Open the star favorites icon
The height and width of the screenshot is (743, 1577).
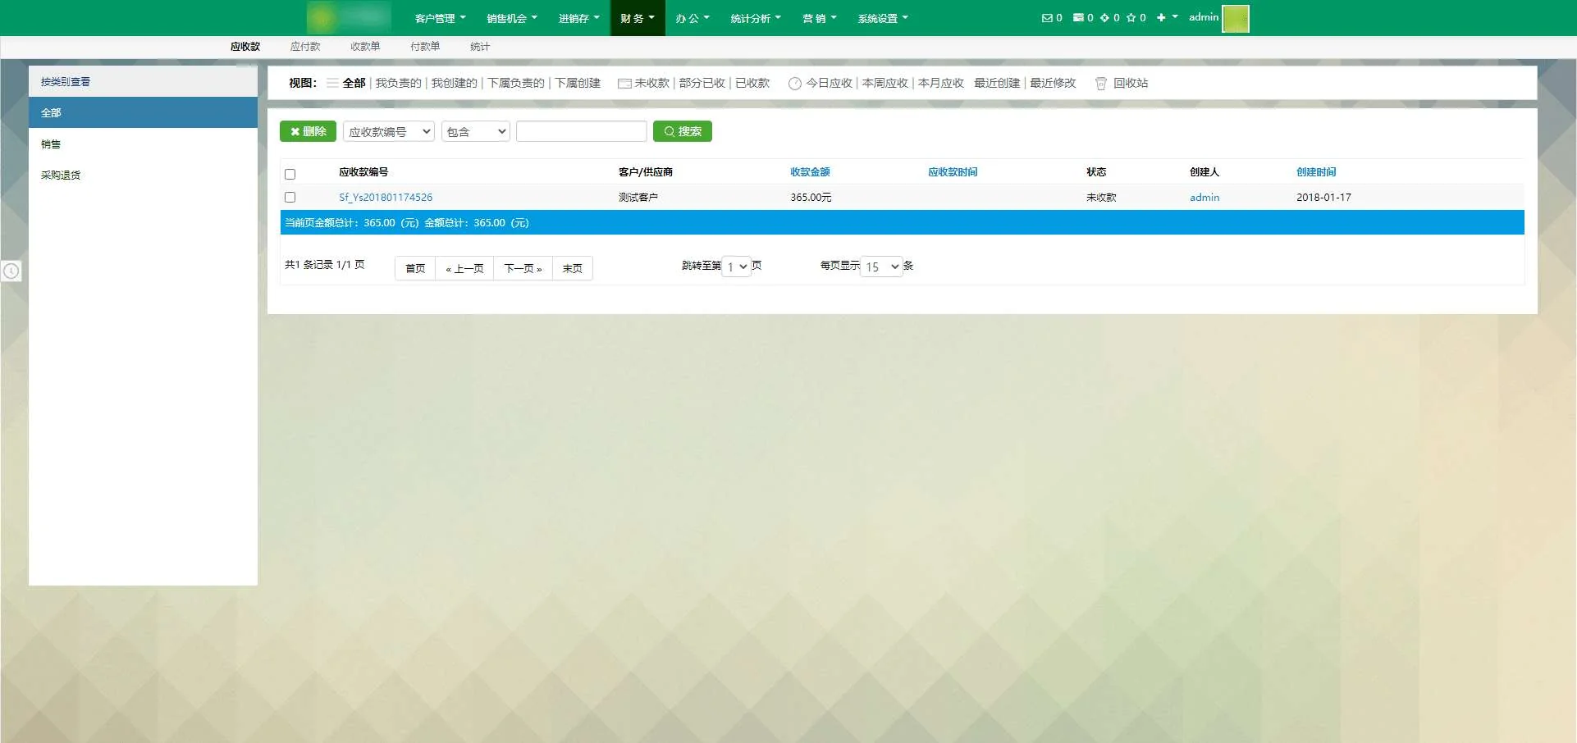[x=1131, y=18]
